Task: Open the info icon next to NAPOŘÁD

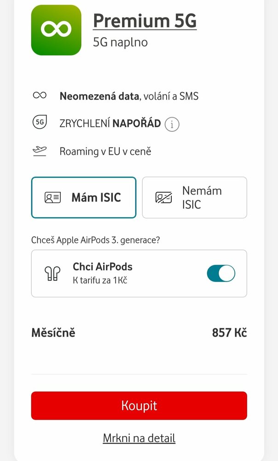Action: pyautogui.click(x=172, y=124)
